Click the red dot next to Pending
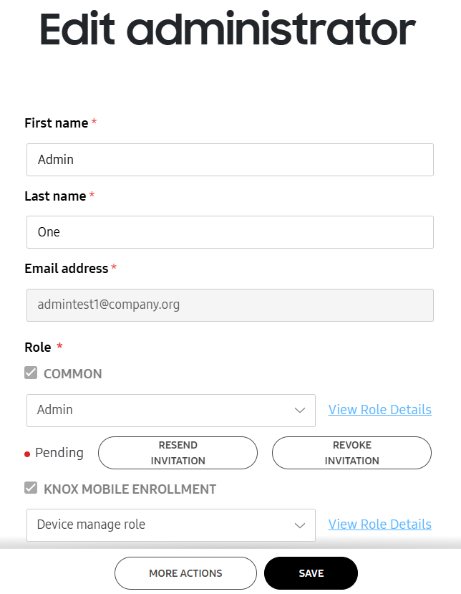 tap(26, 453)
